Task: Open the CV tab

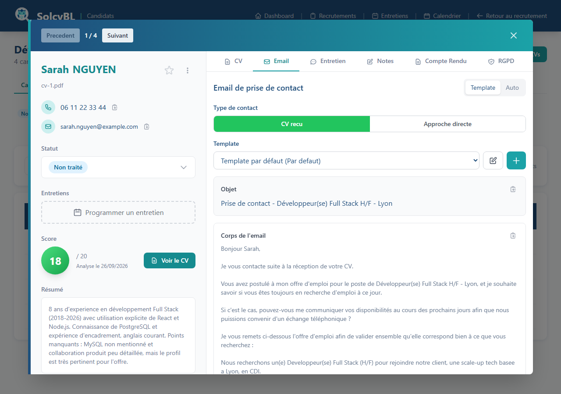Action: [234, 61]
